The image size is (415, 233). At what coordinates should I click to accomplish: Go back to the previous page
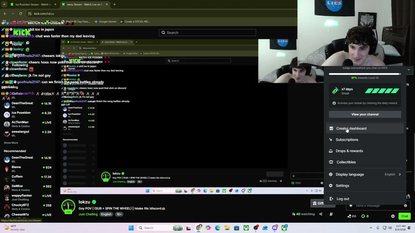(5, 14)
